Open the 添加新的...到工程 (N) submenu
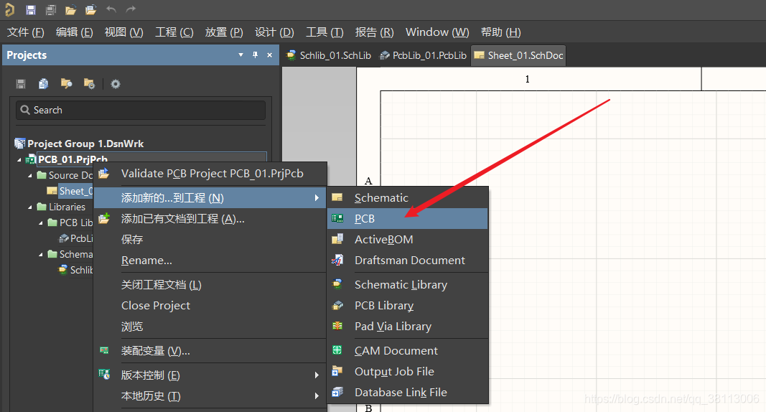The image size is (766, 412). 210,197
